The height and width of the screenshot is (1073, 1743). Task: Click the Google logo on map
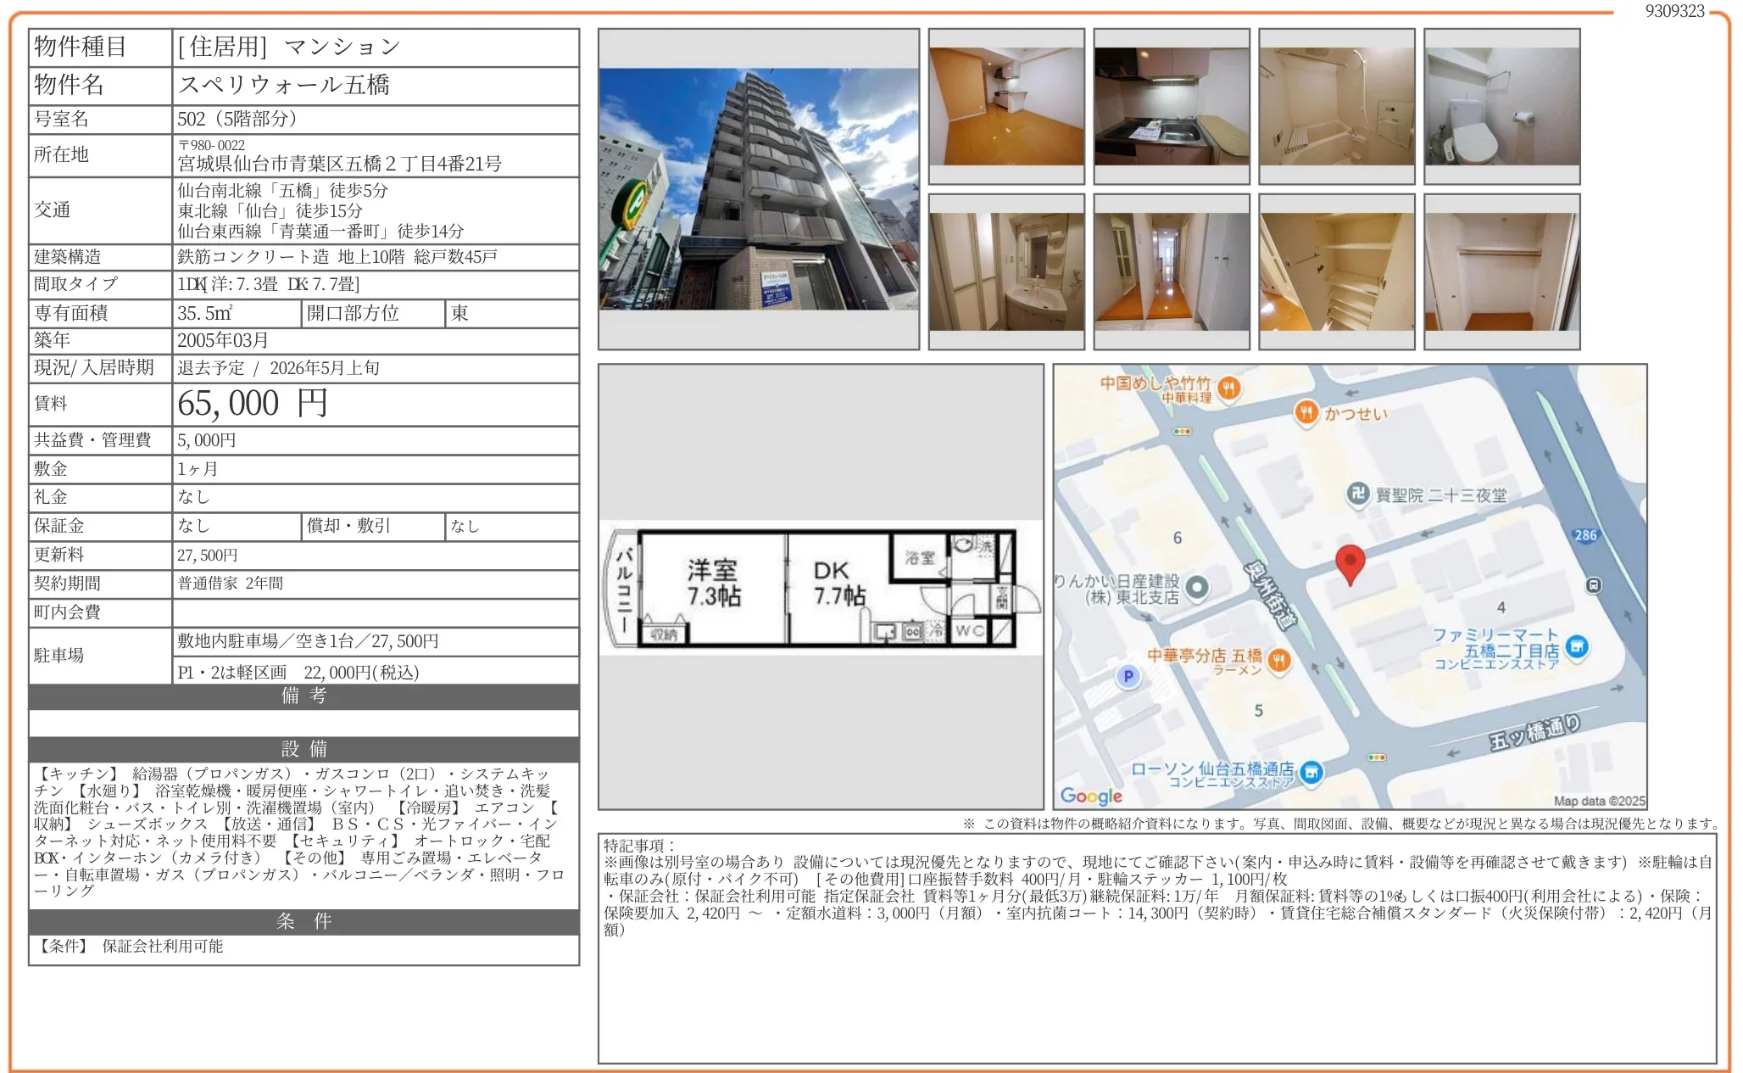1091,796
